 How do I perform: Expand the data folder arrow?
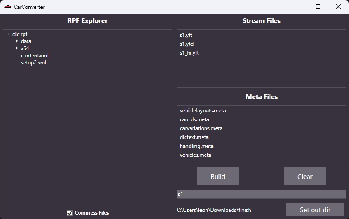point(17,41)
